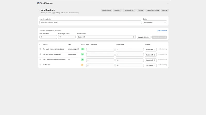Image resolution: width=206 pixels, height=115 pixels.
Task: Click product name The Collection Snowboard: Liquid
Action: (54, 60)
